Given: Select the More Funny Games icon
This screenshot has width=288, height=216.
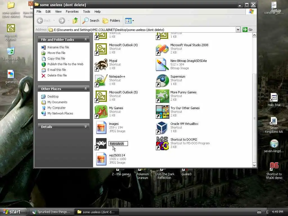Looking at the screenshot, I should (162, 96).
